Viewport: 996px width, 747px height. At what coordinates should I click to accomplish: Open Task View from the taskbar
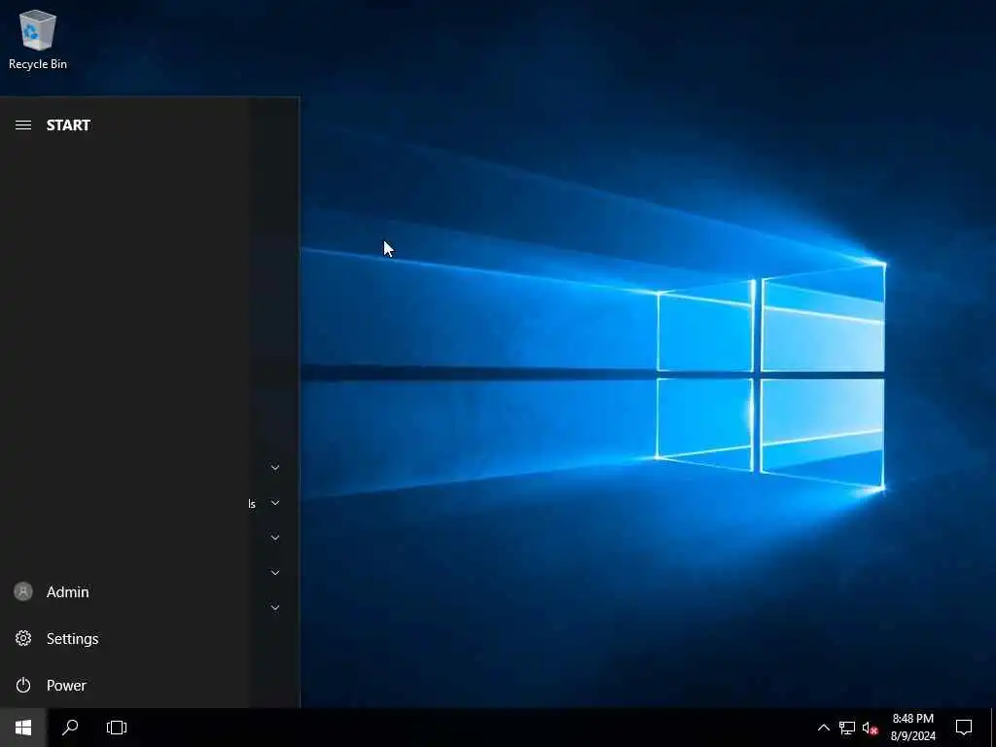click(x=117, y=728)
